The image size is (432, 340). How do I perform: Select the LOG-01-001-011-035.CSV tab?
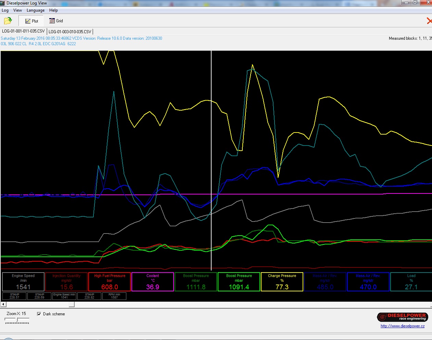tap(23, 31)
